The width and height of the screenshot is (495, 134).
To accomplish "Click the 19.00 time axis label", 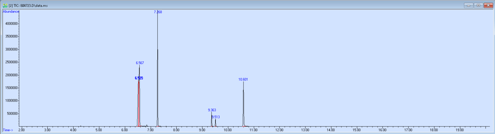I will [460, 130].
